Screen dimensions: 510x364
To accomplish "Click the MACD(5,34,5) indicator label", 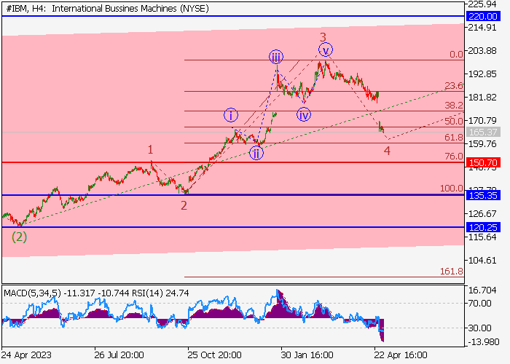I will (x=33, y=293).
